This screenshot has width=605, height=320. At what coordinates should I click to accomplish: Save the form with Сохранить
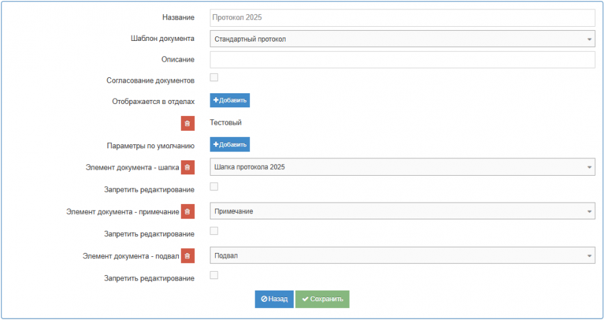[322, 299]
